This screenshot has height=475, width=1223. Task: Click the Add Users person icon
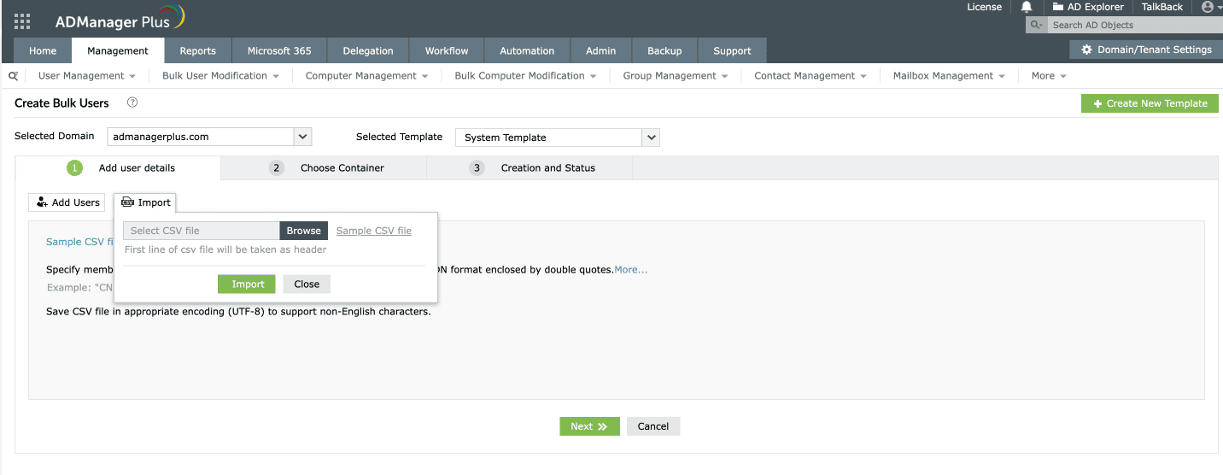pos(42,202)
